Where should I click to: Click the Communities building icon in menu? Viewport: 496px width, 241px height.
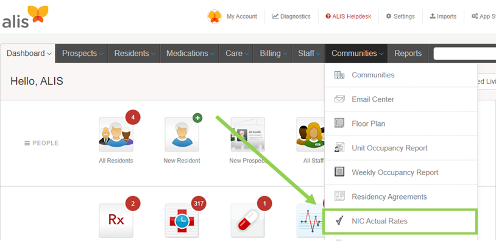click(x=339, y=75)
